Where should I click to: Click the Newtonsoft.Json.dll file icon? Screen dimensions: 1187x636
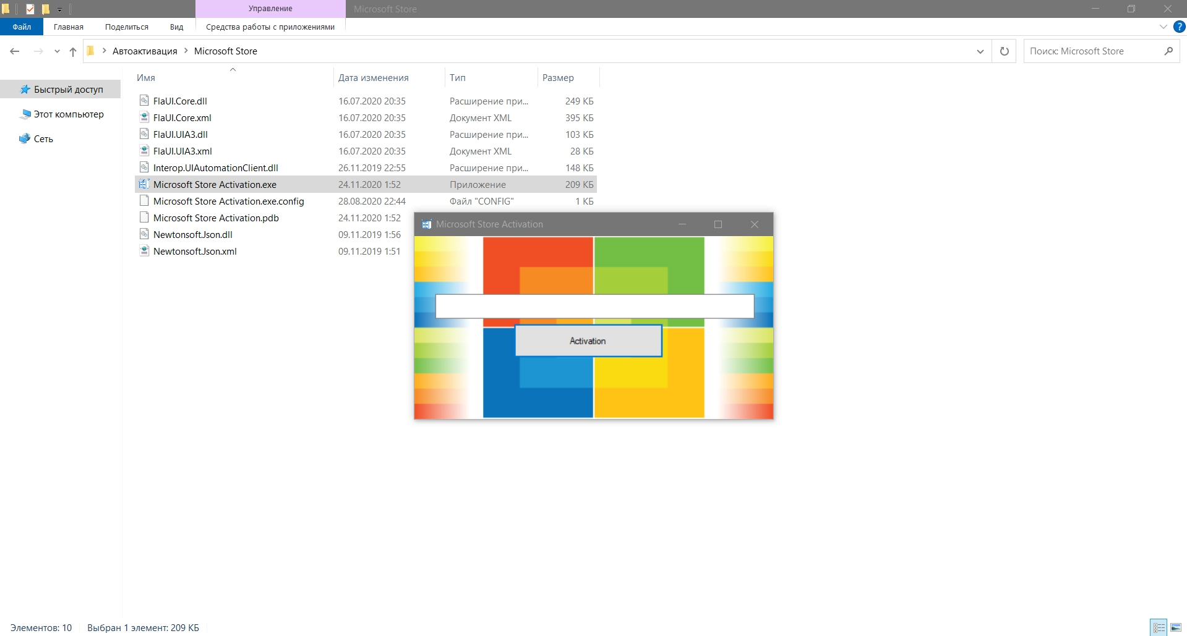pos(144,234)
